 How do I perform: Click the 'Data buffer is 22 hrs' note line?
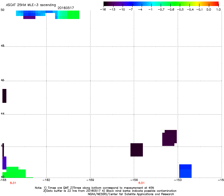click(110, 191)
